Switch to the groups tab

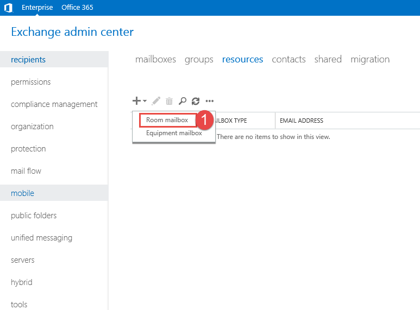199,59
